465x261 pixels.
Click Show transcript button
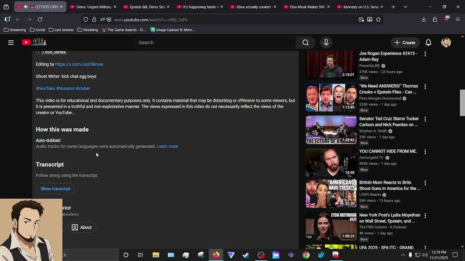pyautogui.click(x=56, y=188)
